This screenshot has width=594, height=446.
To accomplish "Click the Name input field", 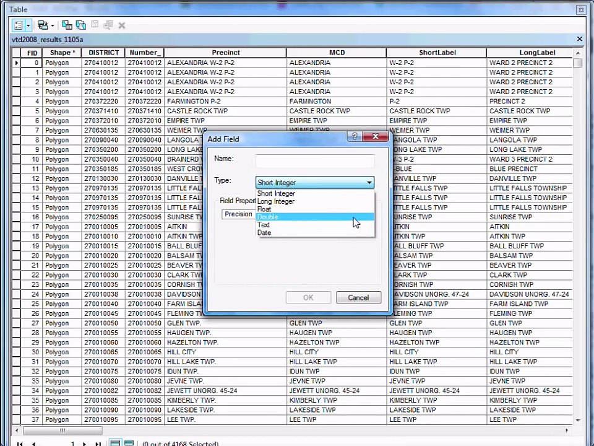I will [x=315, y=161].
